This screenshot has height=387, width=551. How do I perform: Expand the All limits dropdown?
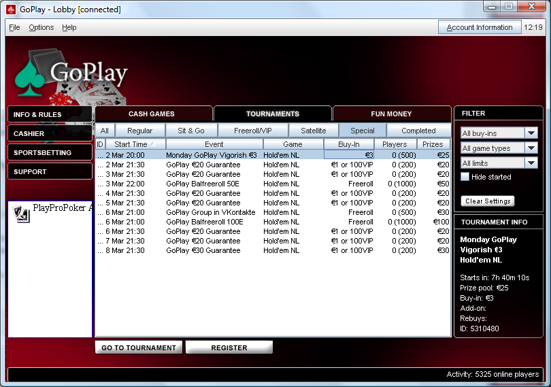click(531, 163)
